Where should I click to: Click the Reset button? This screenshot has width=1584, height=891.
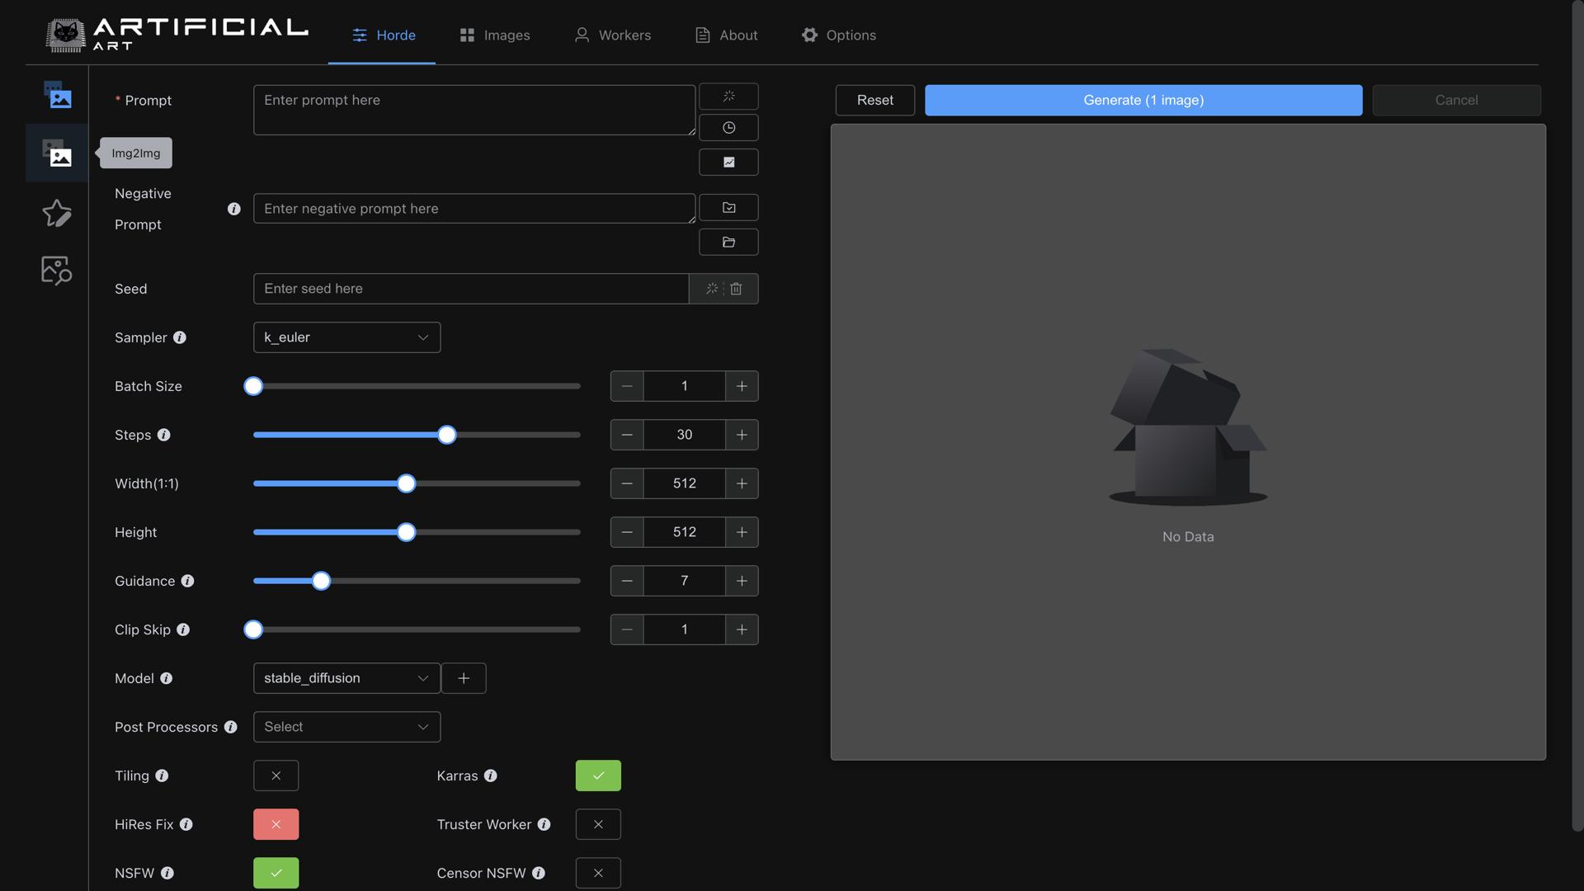(x=874, y=100)
